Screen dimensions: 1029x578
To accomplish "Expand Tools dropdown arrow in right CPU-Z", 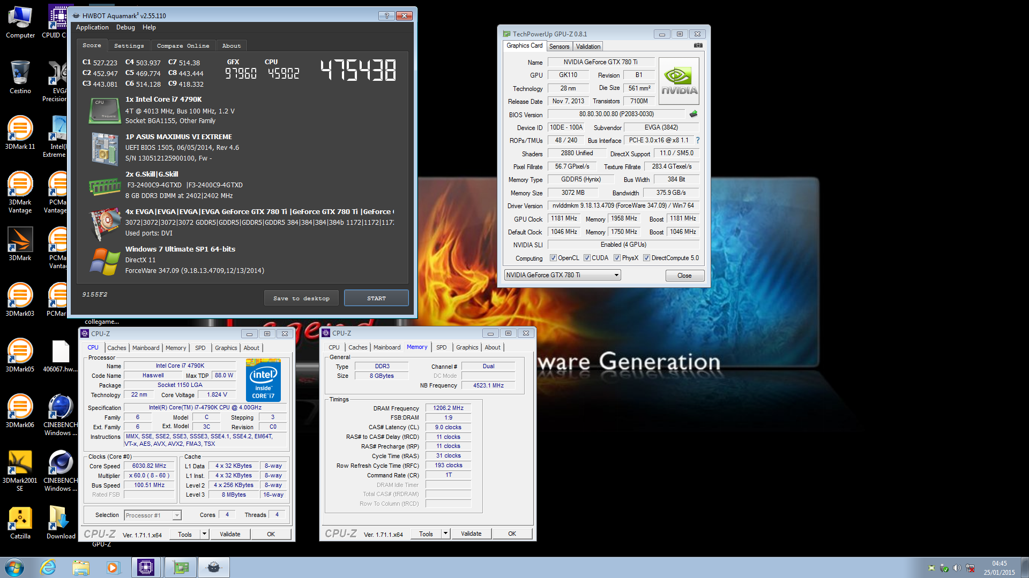I will [x=445, y=534].
